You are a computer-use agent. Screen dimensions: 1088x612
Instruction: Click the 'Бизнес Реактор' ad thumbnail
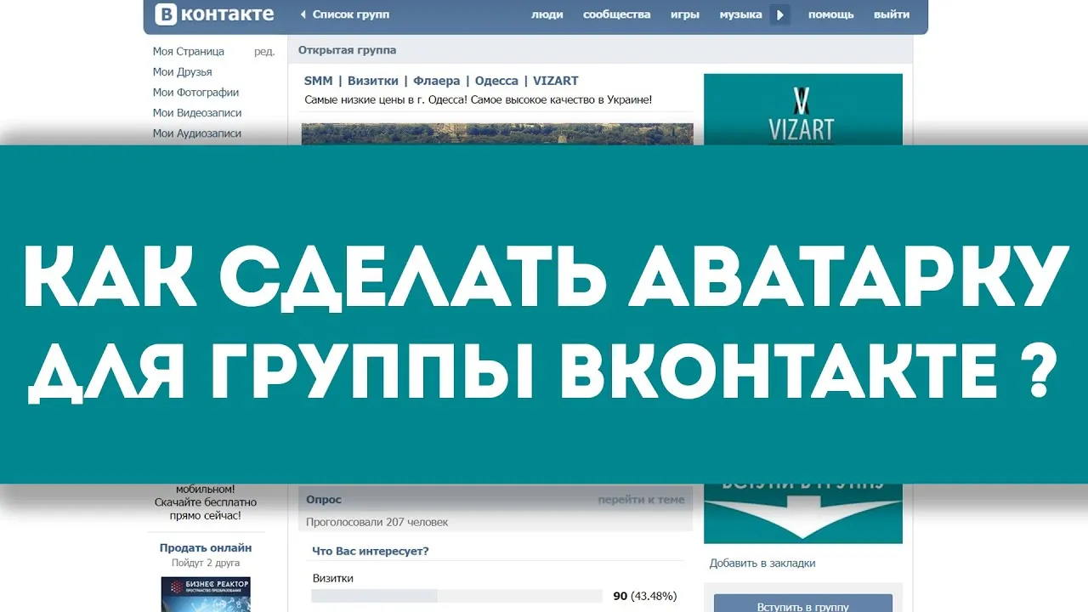click(206, 594)
